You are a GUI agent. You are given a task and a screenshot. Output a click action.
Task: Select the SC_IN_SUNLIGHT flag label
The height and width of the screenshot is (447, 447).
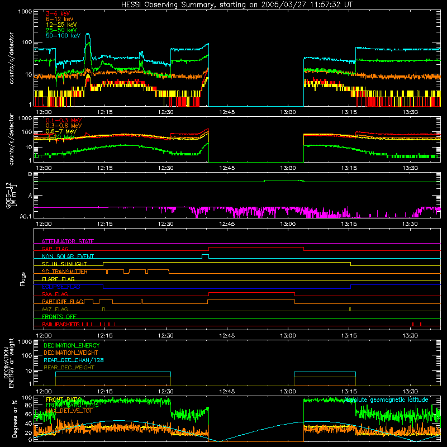(64, 264)
